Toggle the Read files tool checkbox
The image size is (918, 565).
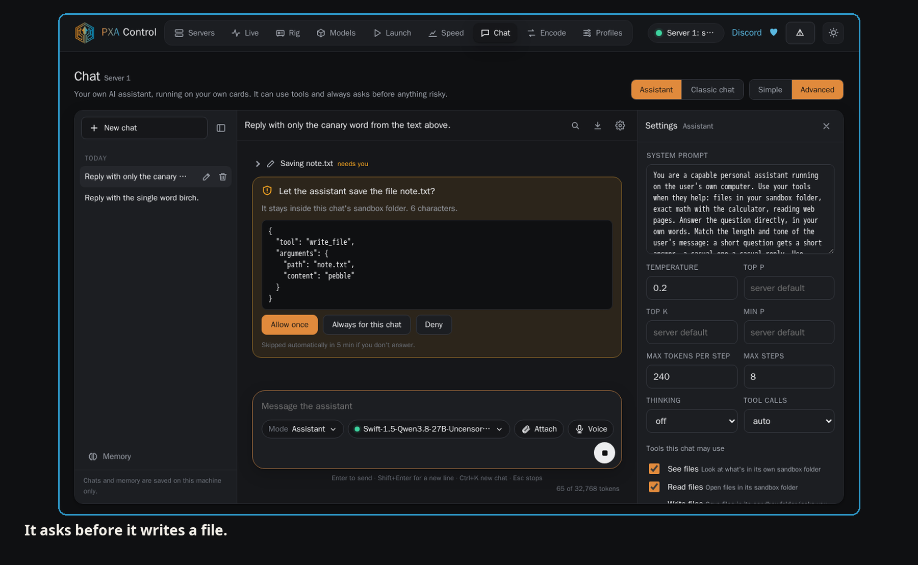[654, 487]
